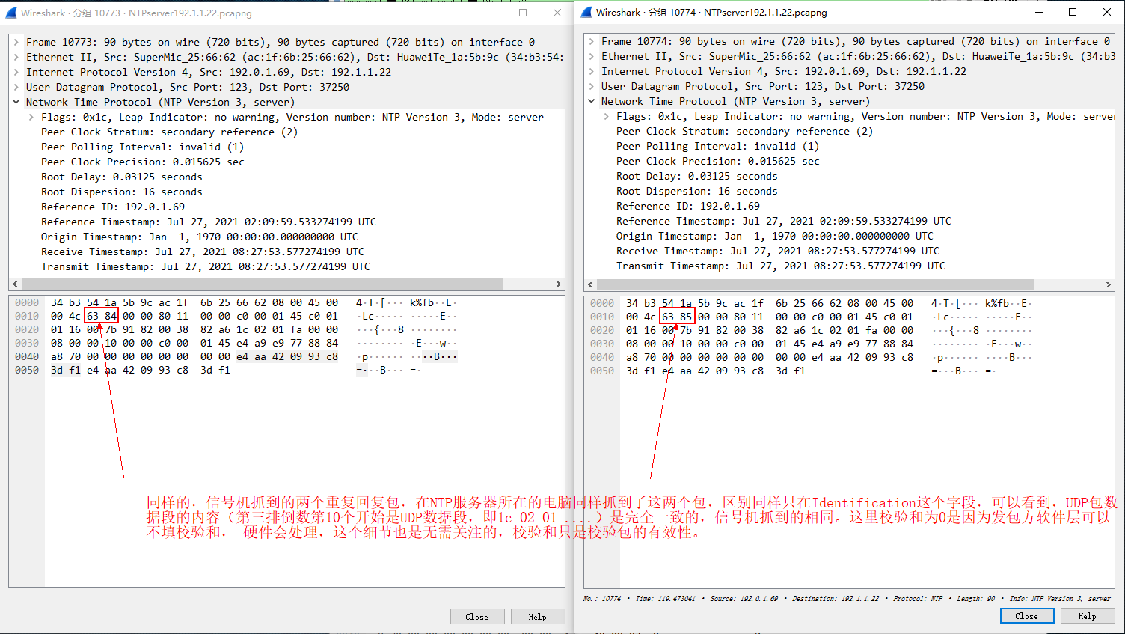The width and height of the screenshot is (1125, 634).
Task: Click left window title '分组 10773'
Action: (x=96, y=13)
